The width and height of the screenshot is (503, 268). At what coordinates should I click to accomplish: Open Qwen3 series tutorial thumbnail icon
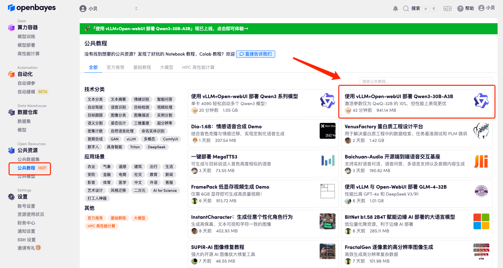tap(327, 101)
